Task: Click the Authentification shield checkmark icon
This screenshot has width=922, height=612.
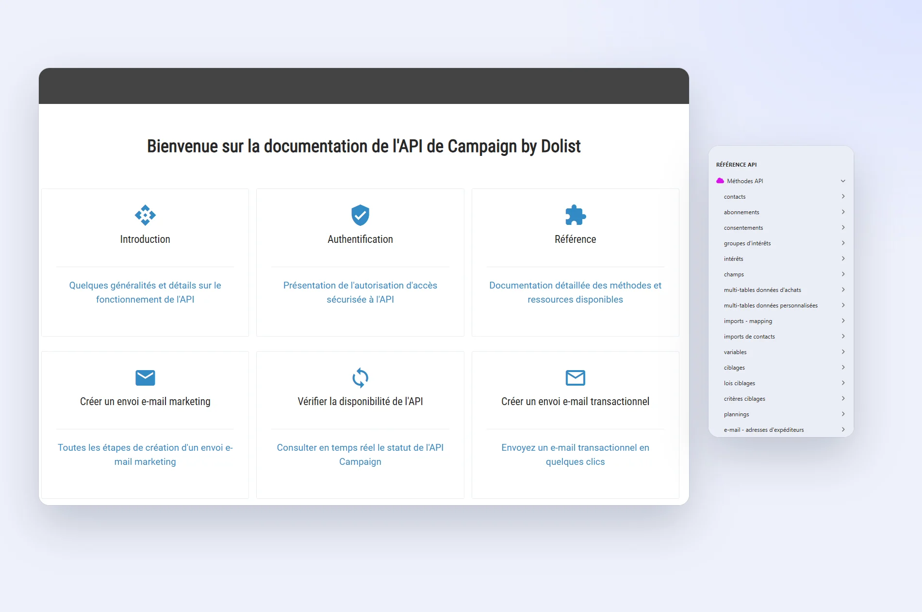Action: click(x=360, y=215)
